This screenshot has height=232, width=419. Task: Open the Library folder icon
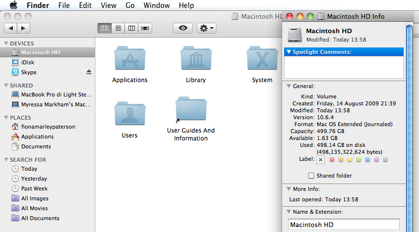point(196,59)
